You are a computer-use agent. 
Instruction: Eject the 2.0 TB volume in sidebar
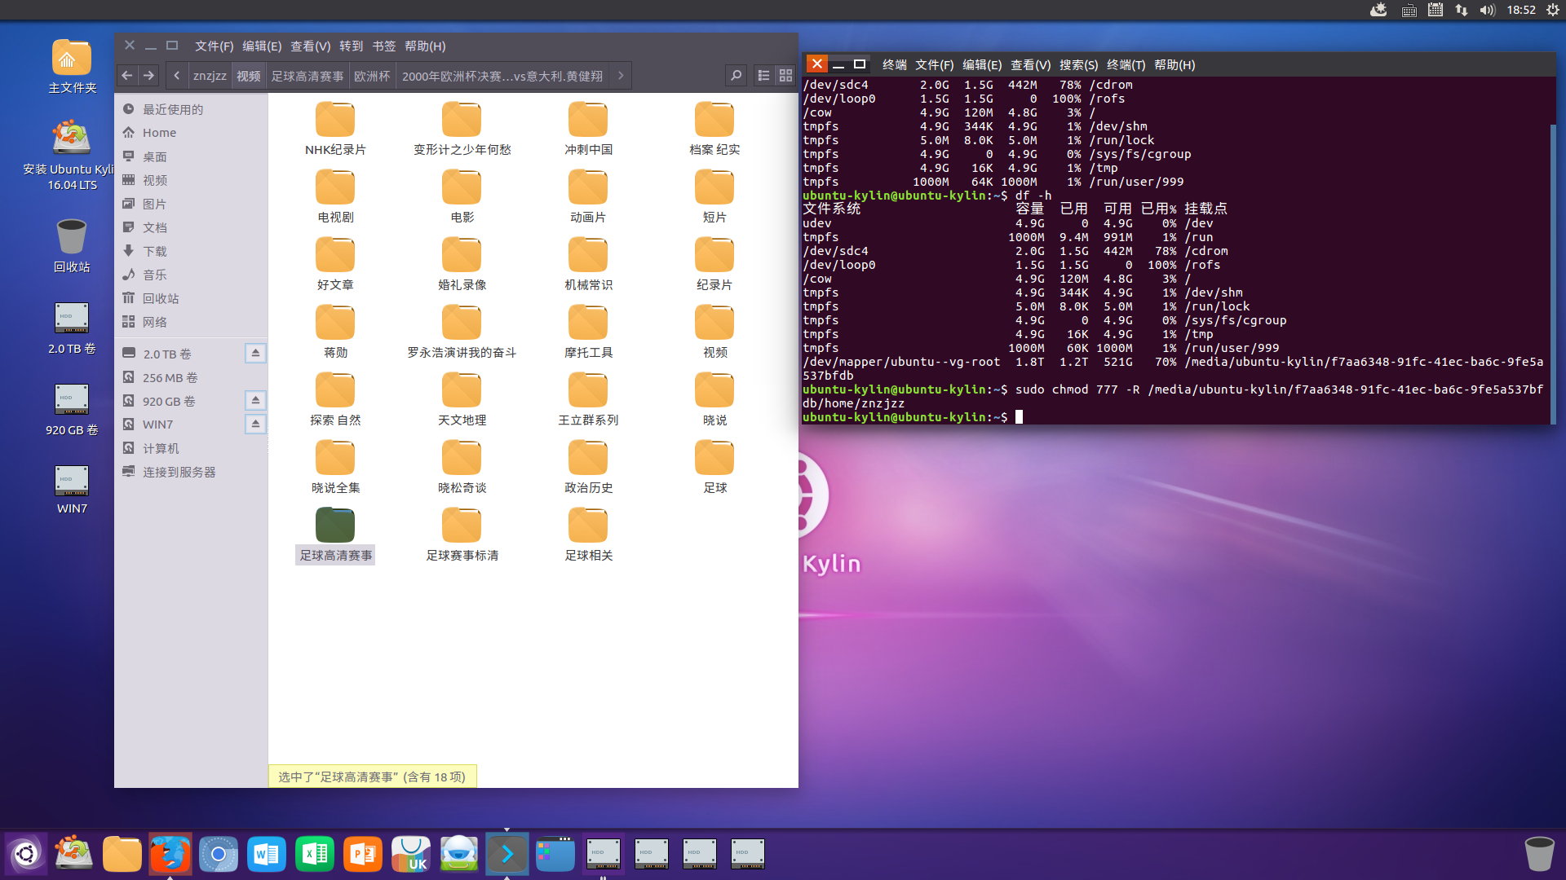(x=255, y=353)
